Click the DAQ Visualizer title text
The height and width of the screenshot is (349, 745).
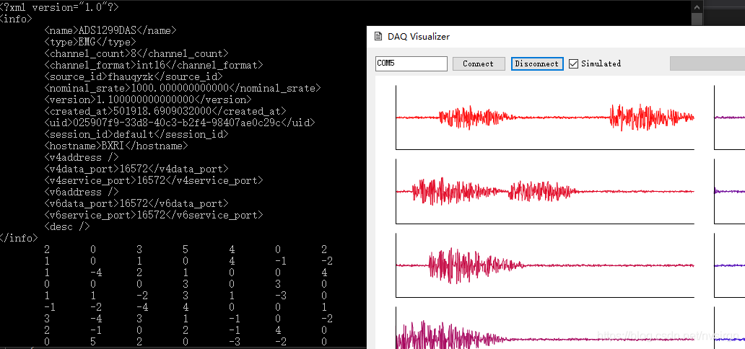click(x=419, y=37)
